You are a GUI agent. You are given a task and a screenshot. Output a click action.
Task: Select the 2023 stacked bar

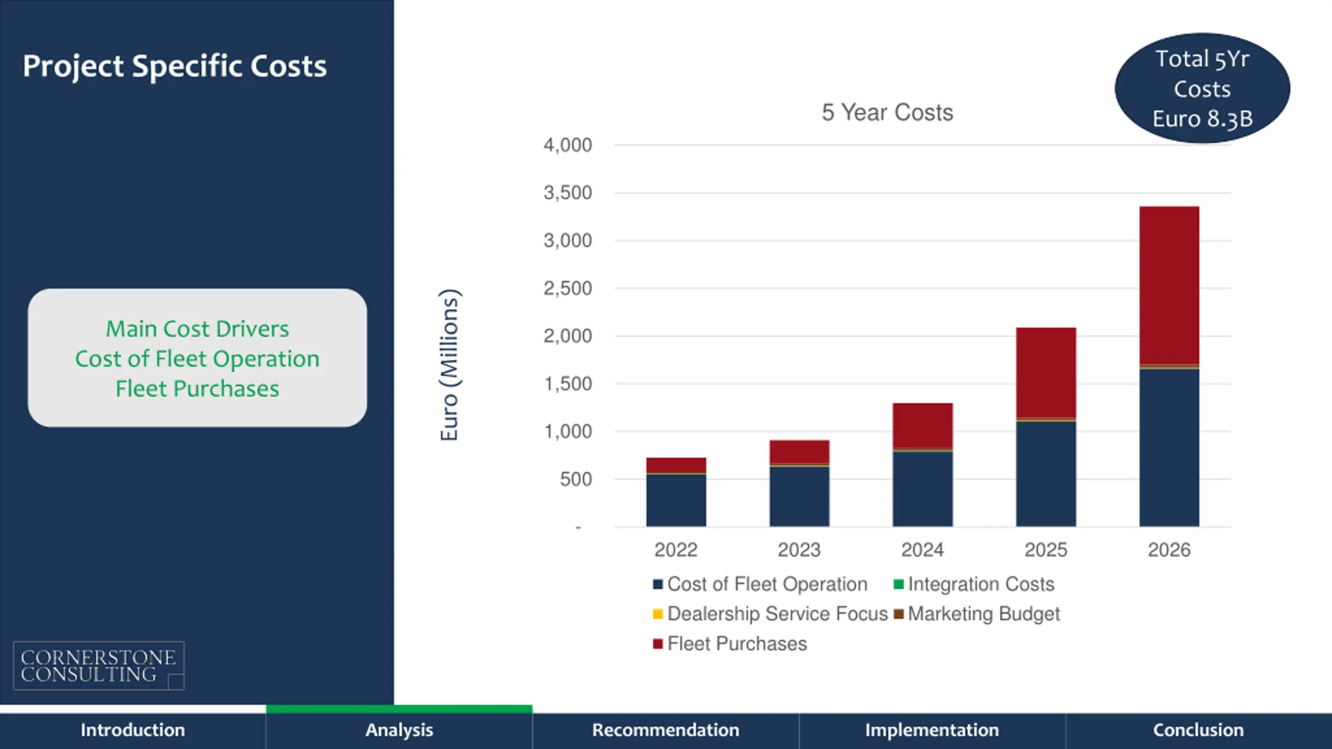[799, 483]
